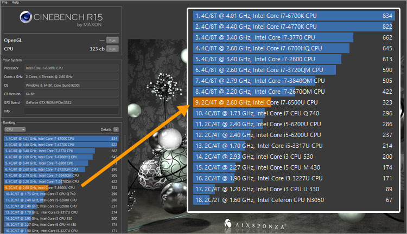Select ranking row 14 Core i3 CPU 530
407x234 pixels.
[61, 219]
